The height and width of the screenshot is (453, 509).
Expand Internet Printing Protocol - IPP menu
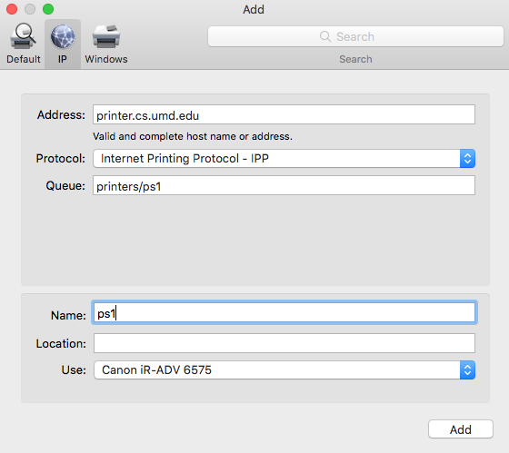click(x=284, y=158)
